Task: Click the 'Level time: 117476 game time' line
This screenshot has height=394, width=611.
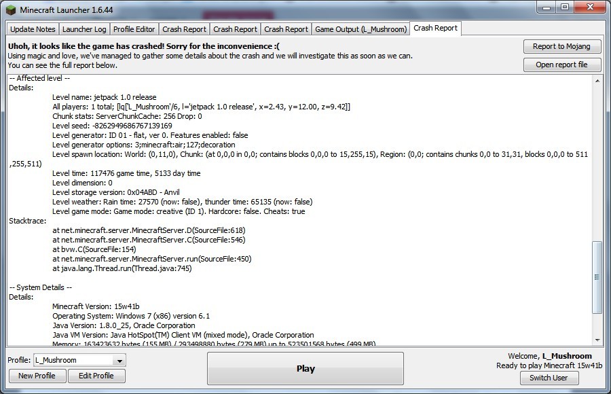Action: (126, 173)
